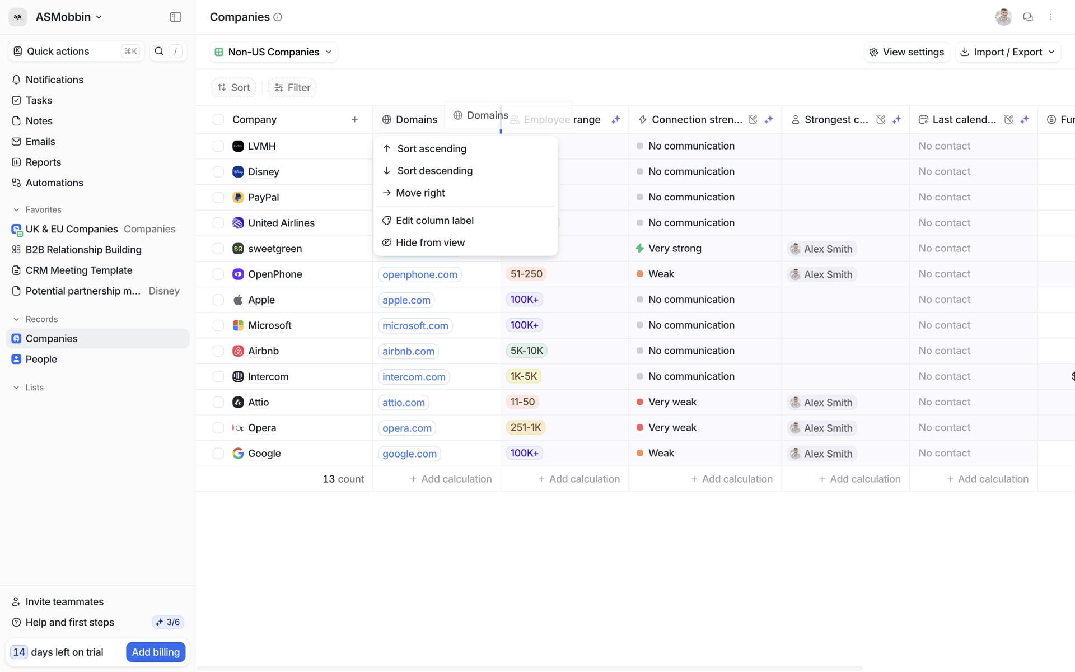Open the google.com domain link

point(410,454)
